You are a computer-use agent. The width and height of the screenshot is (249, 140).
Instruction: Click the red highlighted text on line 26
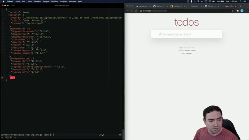(12, 78)
